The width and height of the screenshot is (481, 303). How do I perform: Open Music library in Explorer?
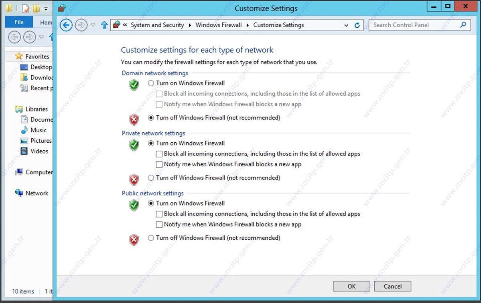(39, 130)
